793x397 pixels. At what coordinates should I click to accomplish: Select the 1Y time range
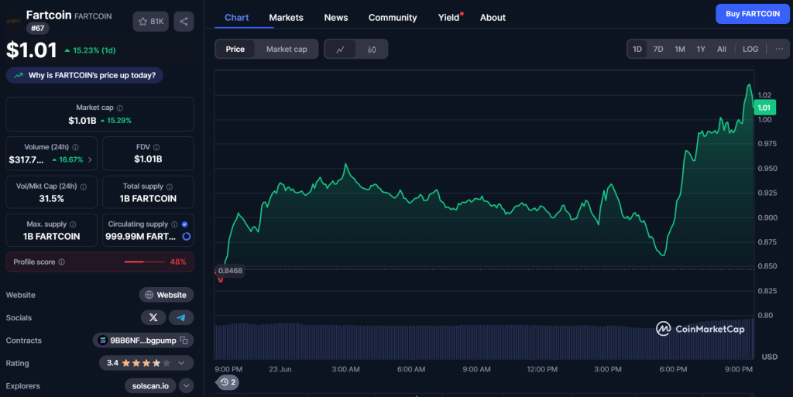[700, 49]
